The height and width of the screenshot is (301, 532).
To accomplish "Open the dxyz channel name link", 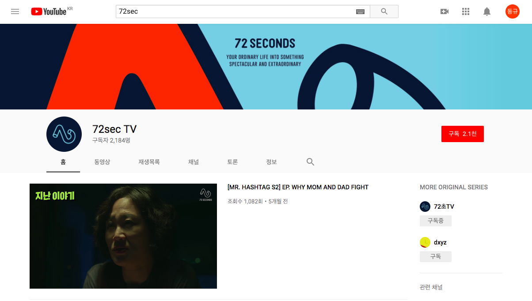I will [440, 242].
